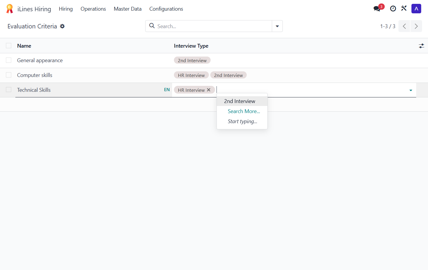Check the Computer skills row checkbox
428x270 pixels.
tap(9, 75)
